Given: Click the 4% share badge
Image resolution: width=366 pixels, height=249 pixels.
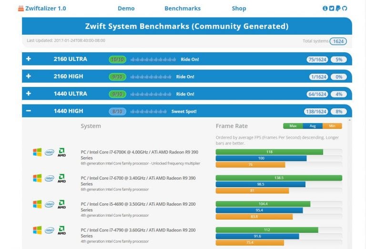Looking at the screenshot, I should point(339,94).
